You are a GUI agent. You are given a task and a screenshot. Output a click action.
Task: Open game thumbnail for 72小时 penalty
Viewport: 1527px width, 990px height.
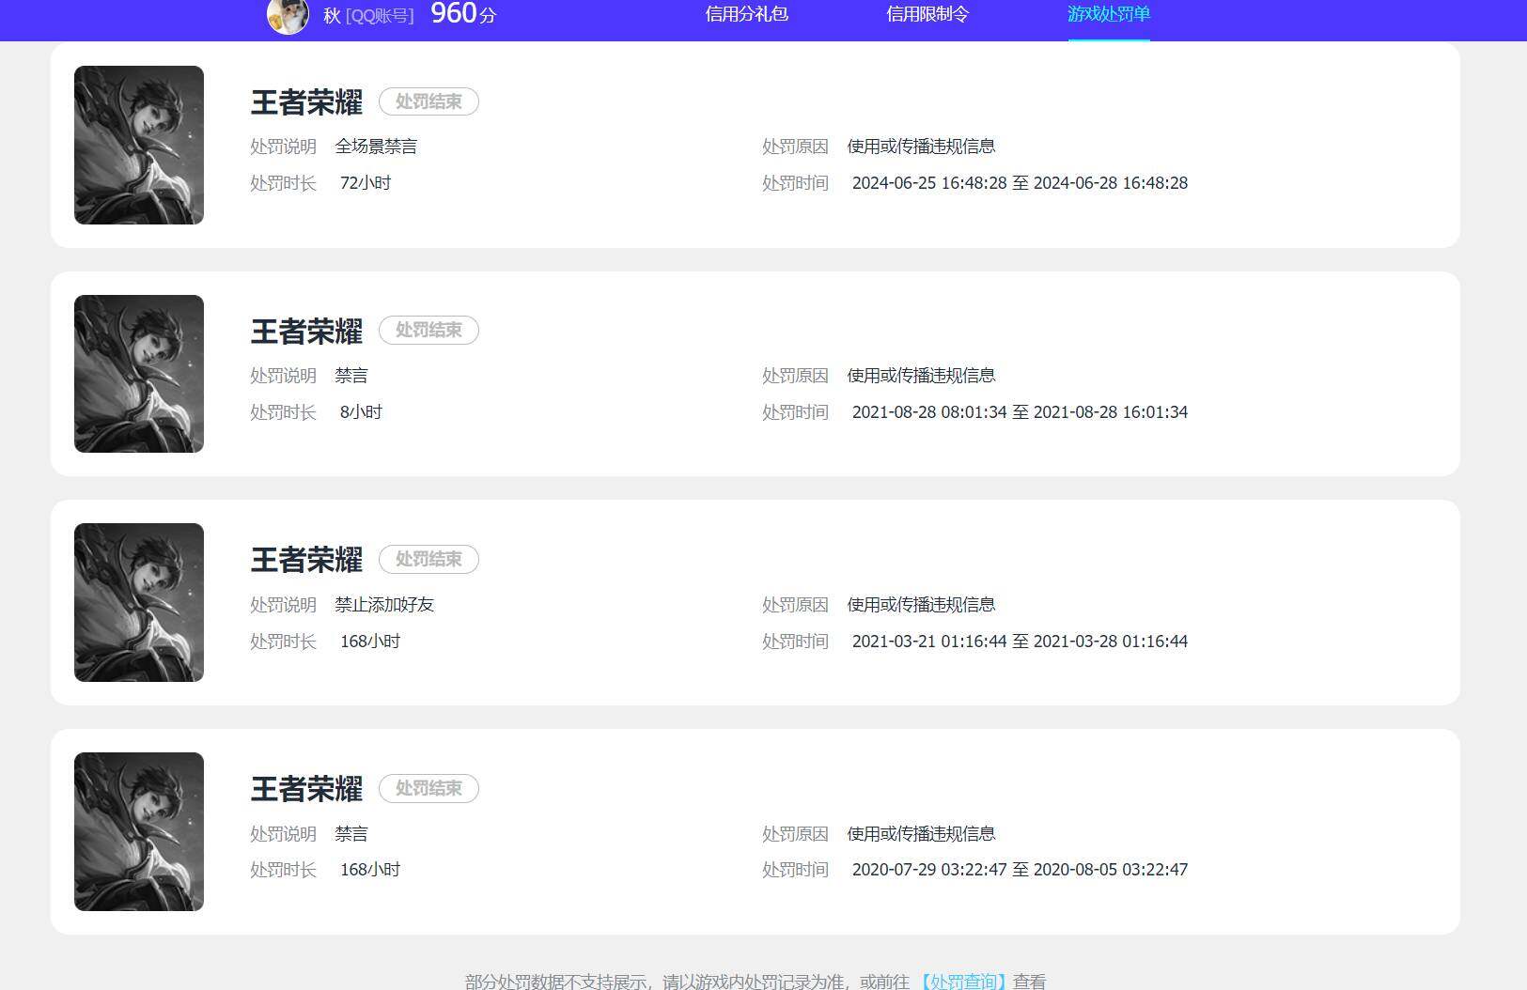(x=139, y=145)
